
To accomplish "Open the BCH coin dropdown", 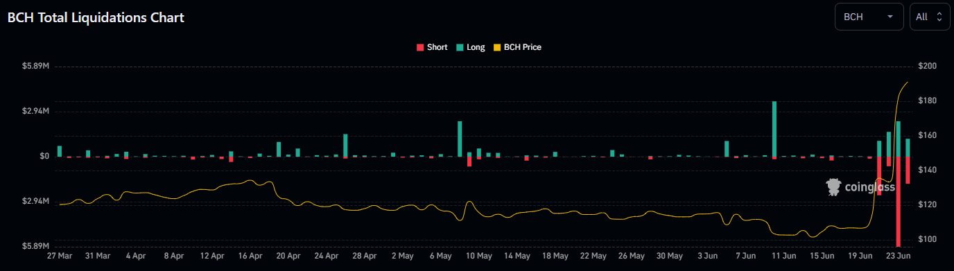I will [869, 17].
